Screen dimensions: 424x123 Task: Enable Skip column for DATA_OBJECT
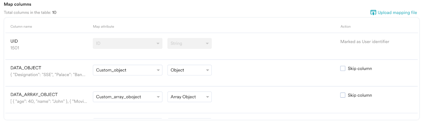pyautogui.click(x=343, y=68)
